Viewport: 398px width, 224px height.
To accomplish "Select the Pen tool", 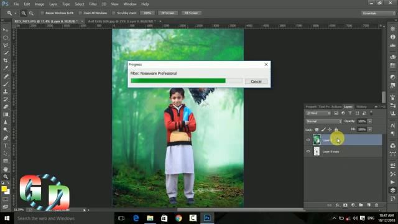I will coord(6,138).
